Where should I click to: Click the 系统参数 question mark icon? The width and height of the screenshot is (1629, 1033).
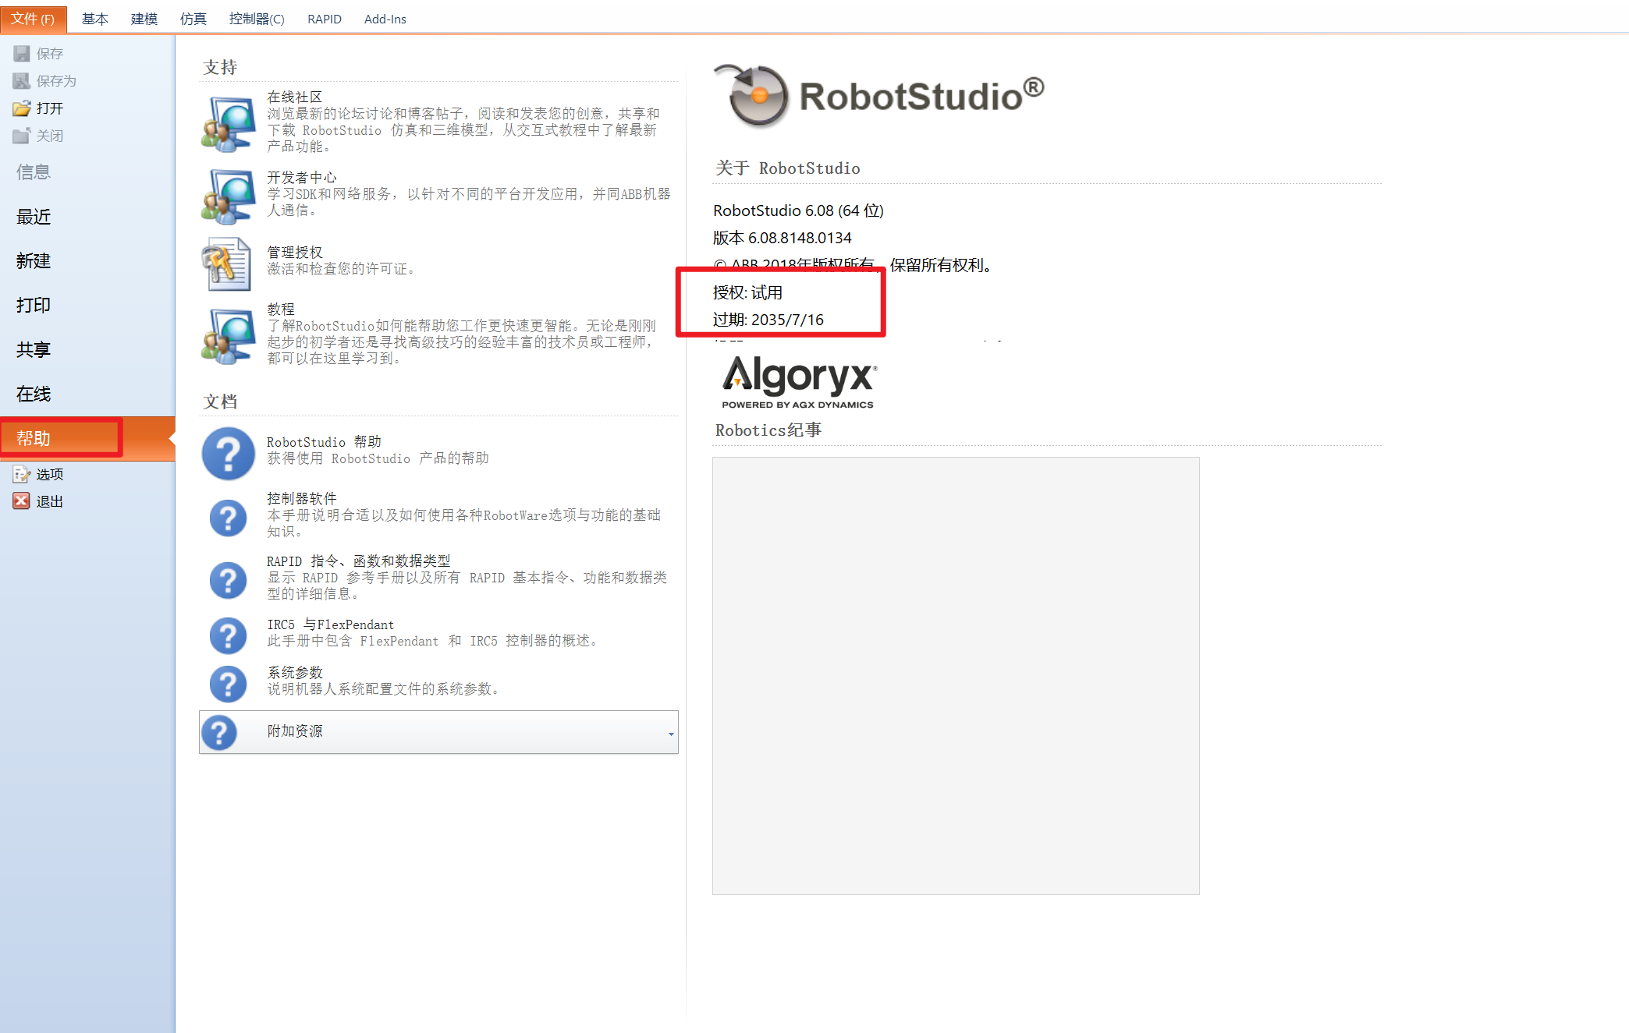click(x=228, y=684)
